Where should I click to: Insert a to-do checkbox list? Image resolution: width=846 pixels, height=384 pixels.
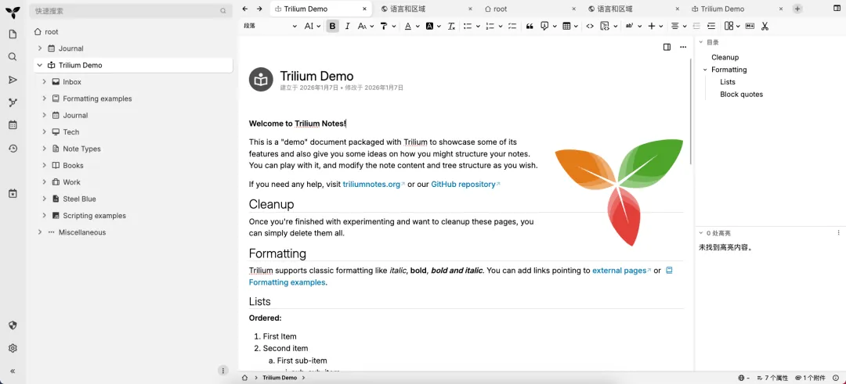pyautogui.click(x=512, y=26)
